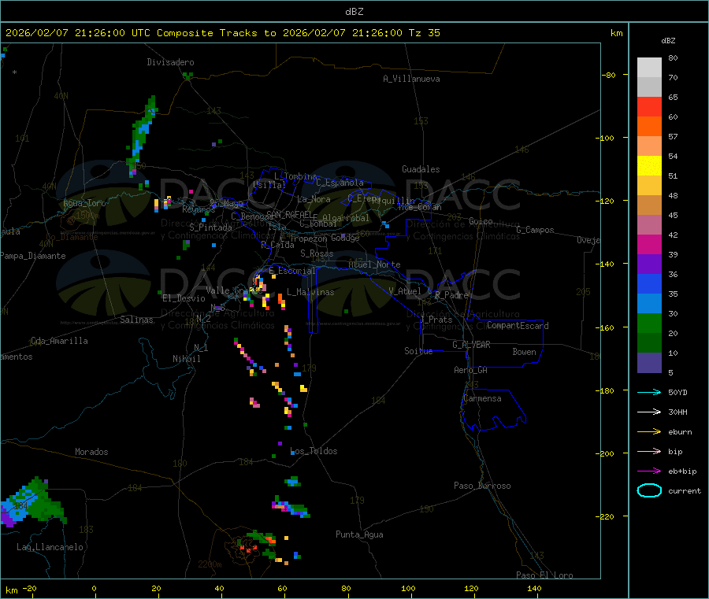Click the 'Nihuil' map label
The width and height of the screenshot is (709, 599).
click(186, 359)
